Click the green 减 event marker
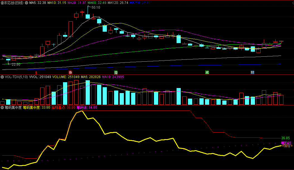Screen dimensions: 294x170 click(x=207, y=72)
